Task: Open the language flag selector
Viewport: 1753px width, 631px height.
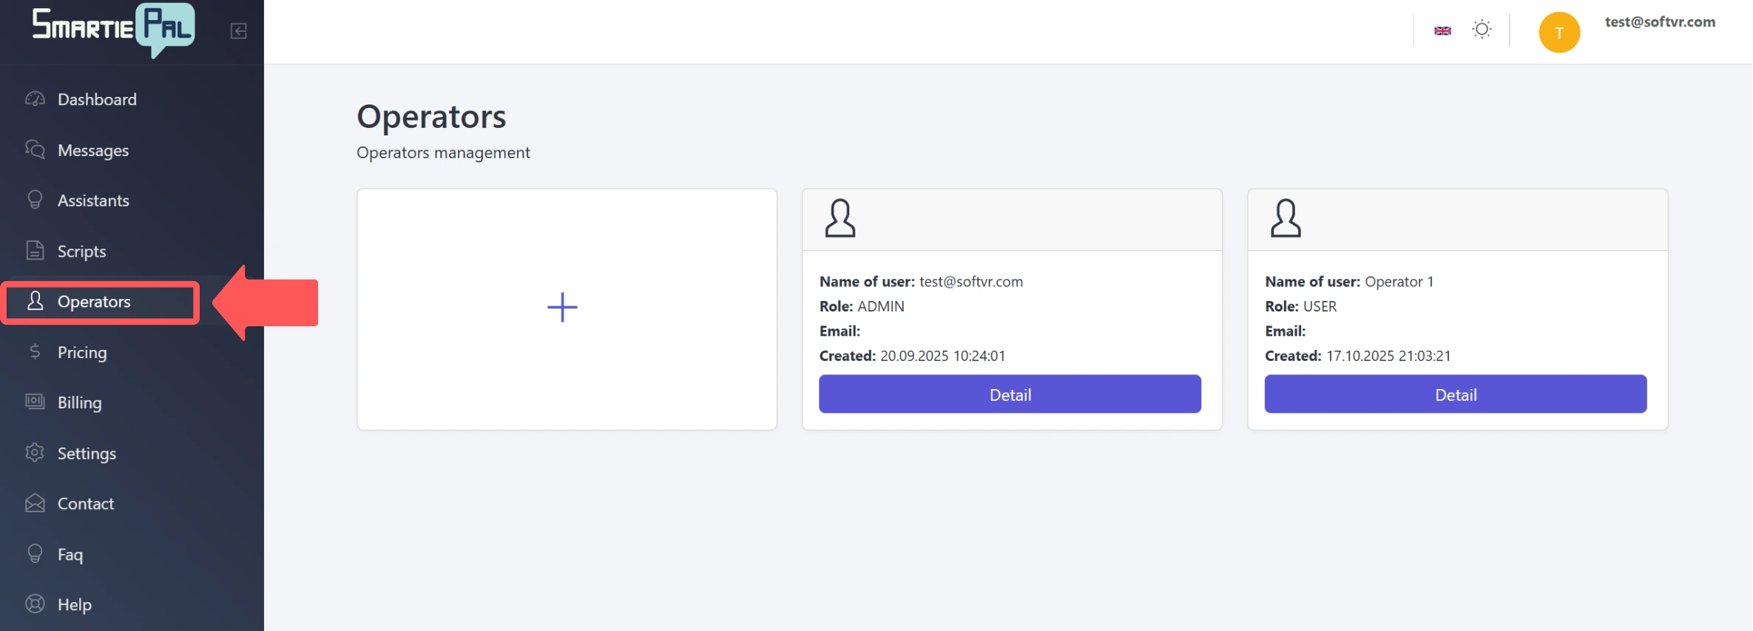Action: 1442,30
